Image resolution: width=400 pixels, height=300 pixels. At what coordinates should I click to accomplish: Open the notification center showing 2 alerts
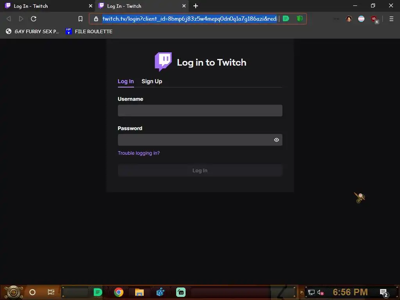click(384, 293)
